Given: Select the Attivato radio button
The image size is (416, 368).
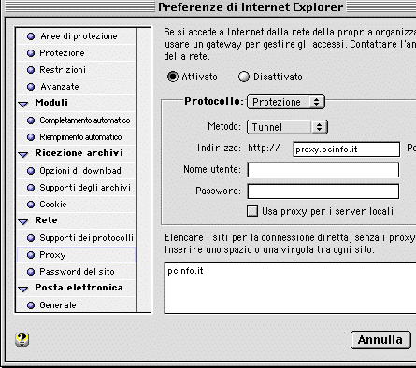Looking at the screenshot, I should pos(173,77).
